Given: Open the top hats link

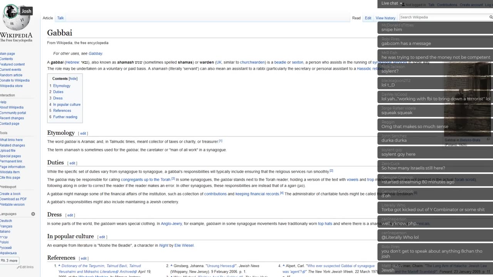Looking at the screenshot, I should [x=325, y=224].
